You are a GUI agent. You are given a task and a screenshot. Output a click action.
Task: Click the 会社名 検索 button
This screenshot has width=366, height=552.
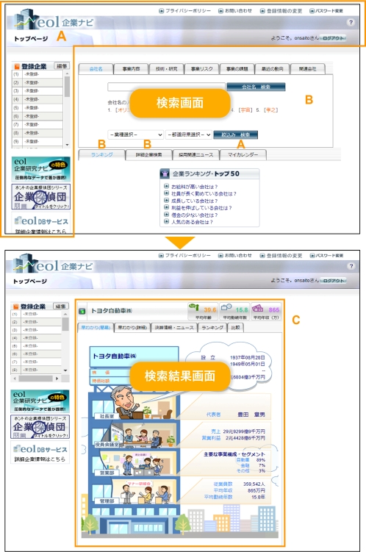point(256,87)
